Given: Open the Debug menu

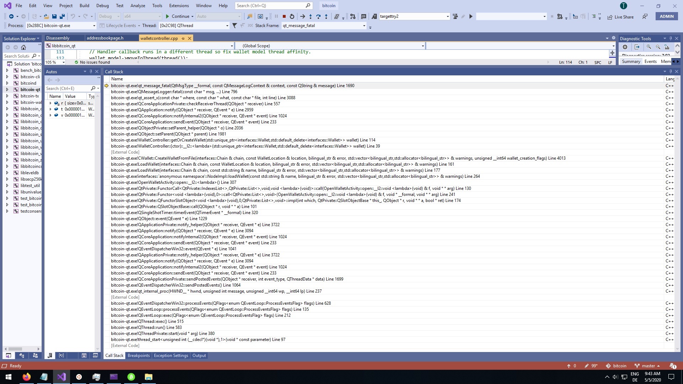Looking at the screenshot, I should point(102,6).
